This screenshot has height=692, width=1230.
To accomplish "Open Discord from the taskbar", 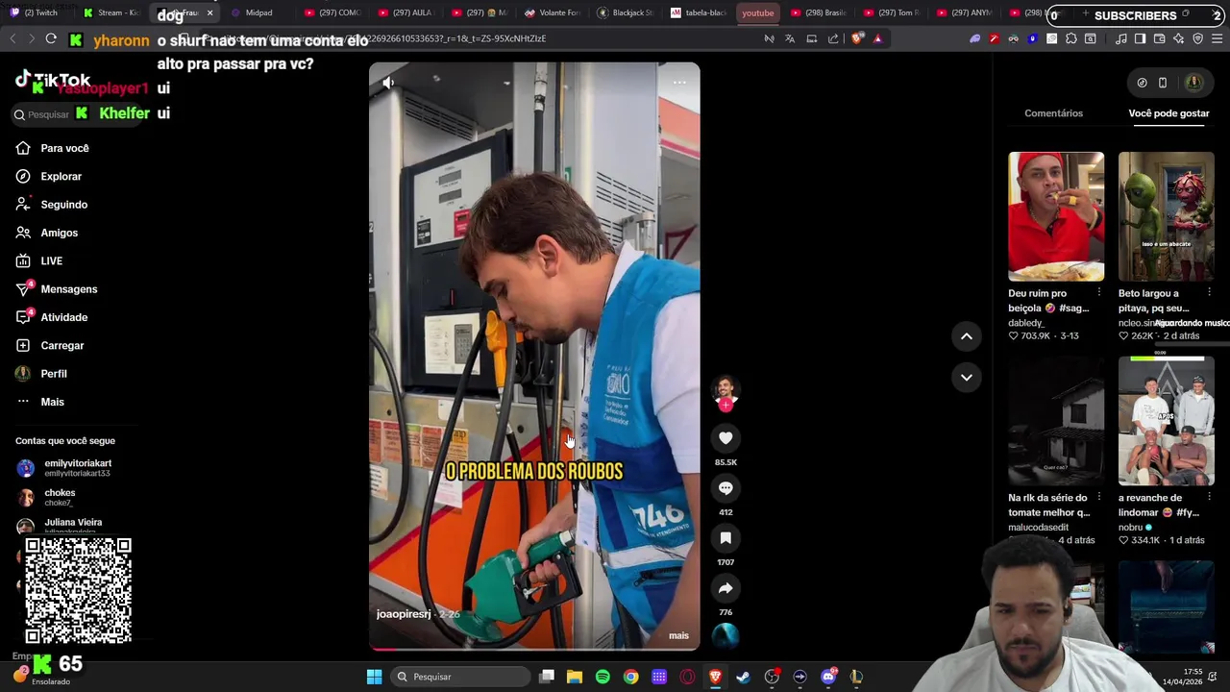I will (x=828, y=677).
